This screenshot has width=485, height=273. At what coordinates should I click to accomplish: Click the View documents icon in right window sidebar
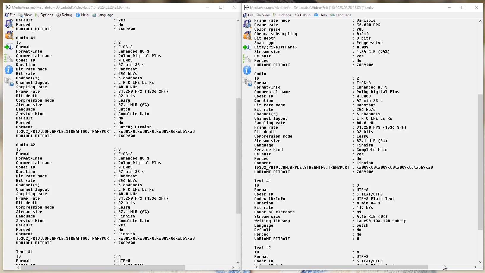247,82
